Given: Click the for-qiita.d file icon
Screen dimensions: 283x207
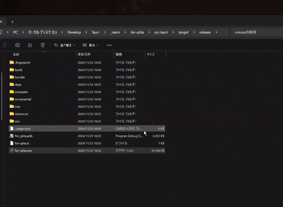Looking at the screenshot, I should click(x=12, y=143).
